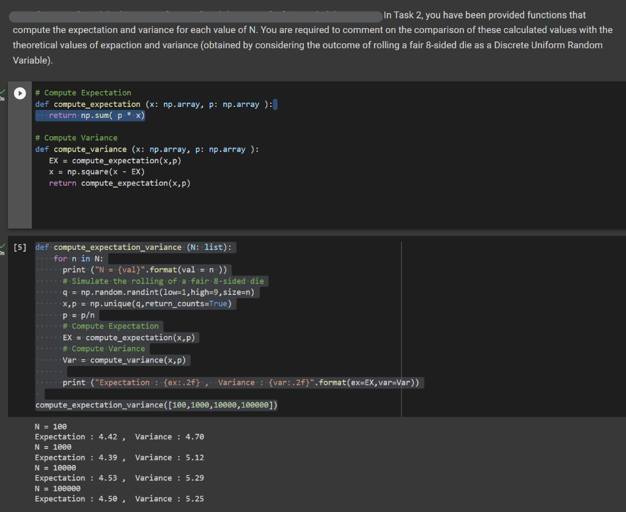
Task: Click the 'N = 100000' output line
Action: (x=57, y=488)
